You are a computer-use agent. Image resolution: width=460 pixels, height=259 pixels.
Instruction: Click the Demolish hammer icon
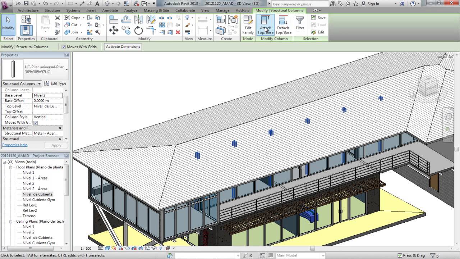point(98,32)
